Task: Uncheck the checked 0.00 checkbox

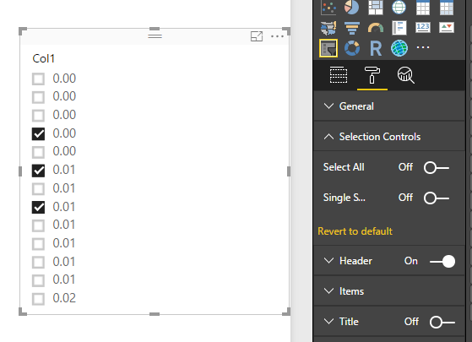Action: click(38, 134)
